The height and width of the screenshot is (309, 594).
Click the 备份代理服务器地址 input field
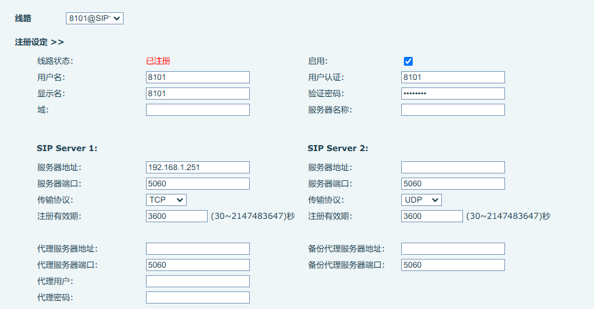click(x=453, y=249)
